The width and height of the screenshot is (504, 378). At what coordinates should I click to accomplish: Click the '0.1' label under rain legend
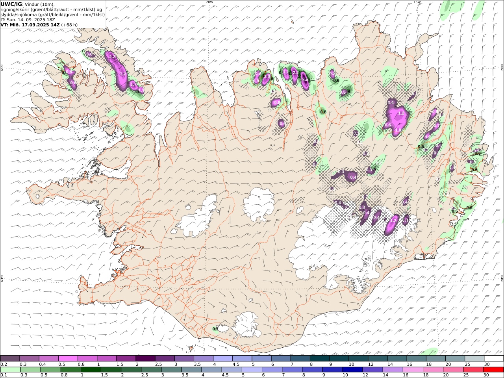(4, 375)
